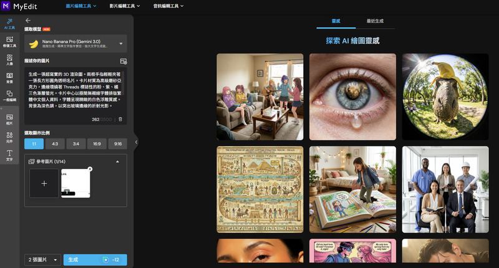Open the 影片編輯工具 menu

coord(124,6)
